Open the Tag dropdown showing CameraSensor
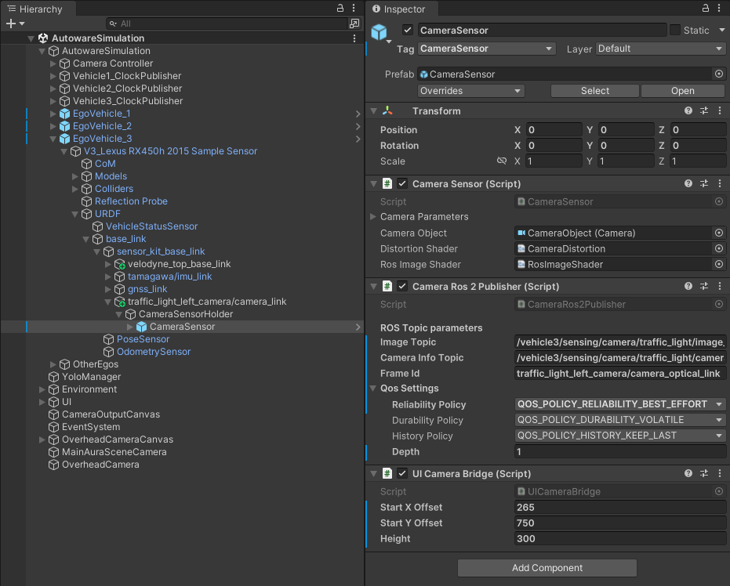 [487, 49]
